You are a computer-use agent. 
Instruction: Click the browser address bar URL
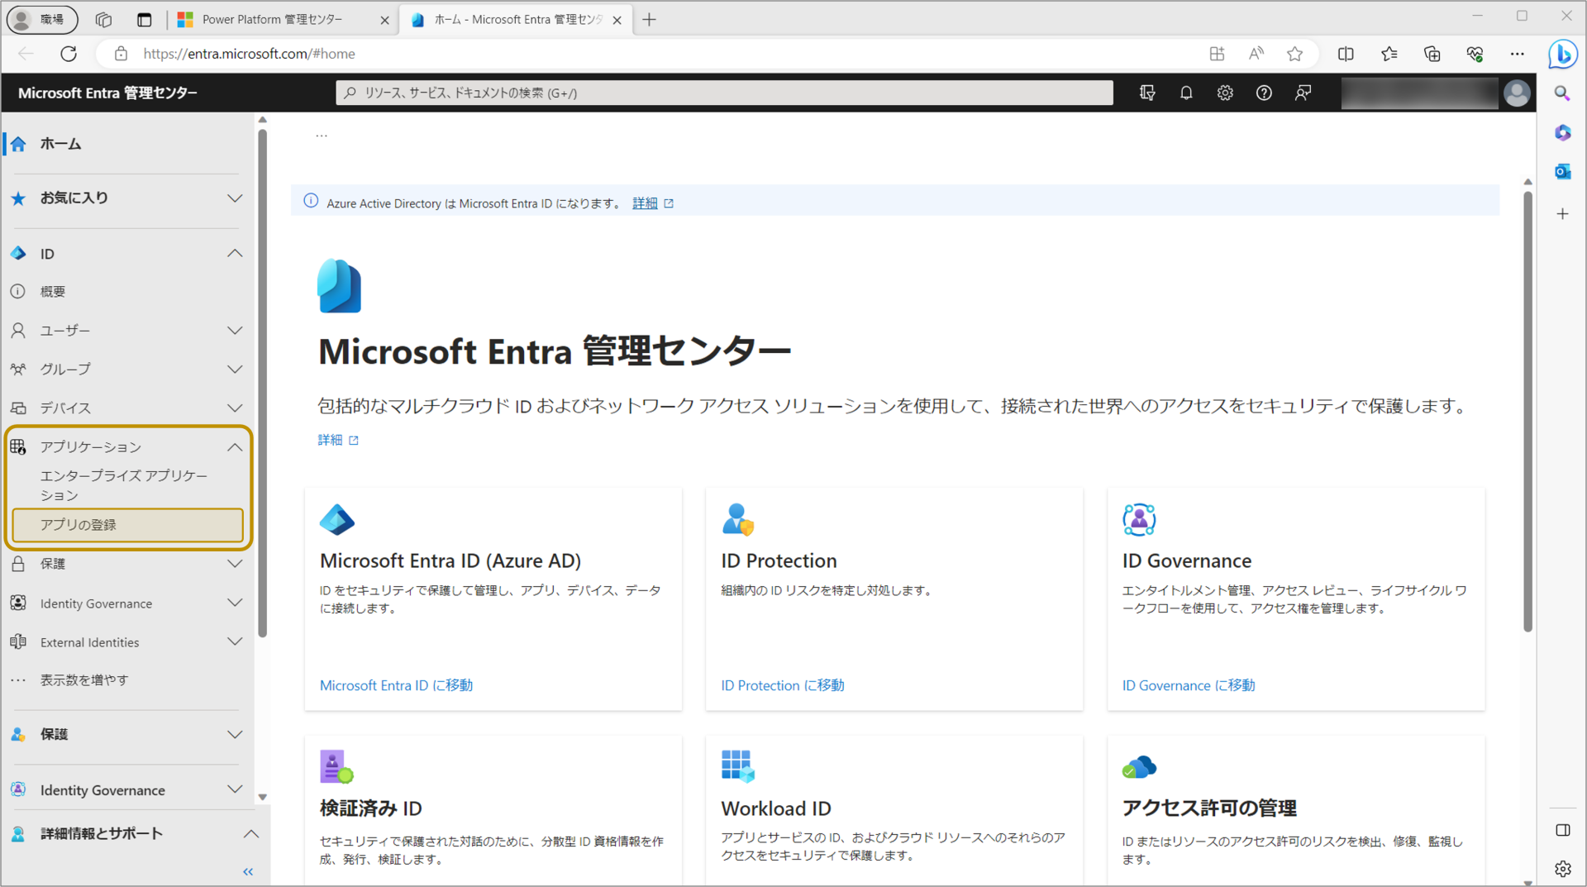249,54
